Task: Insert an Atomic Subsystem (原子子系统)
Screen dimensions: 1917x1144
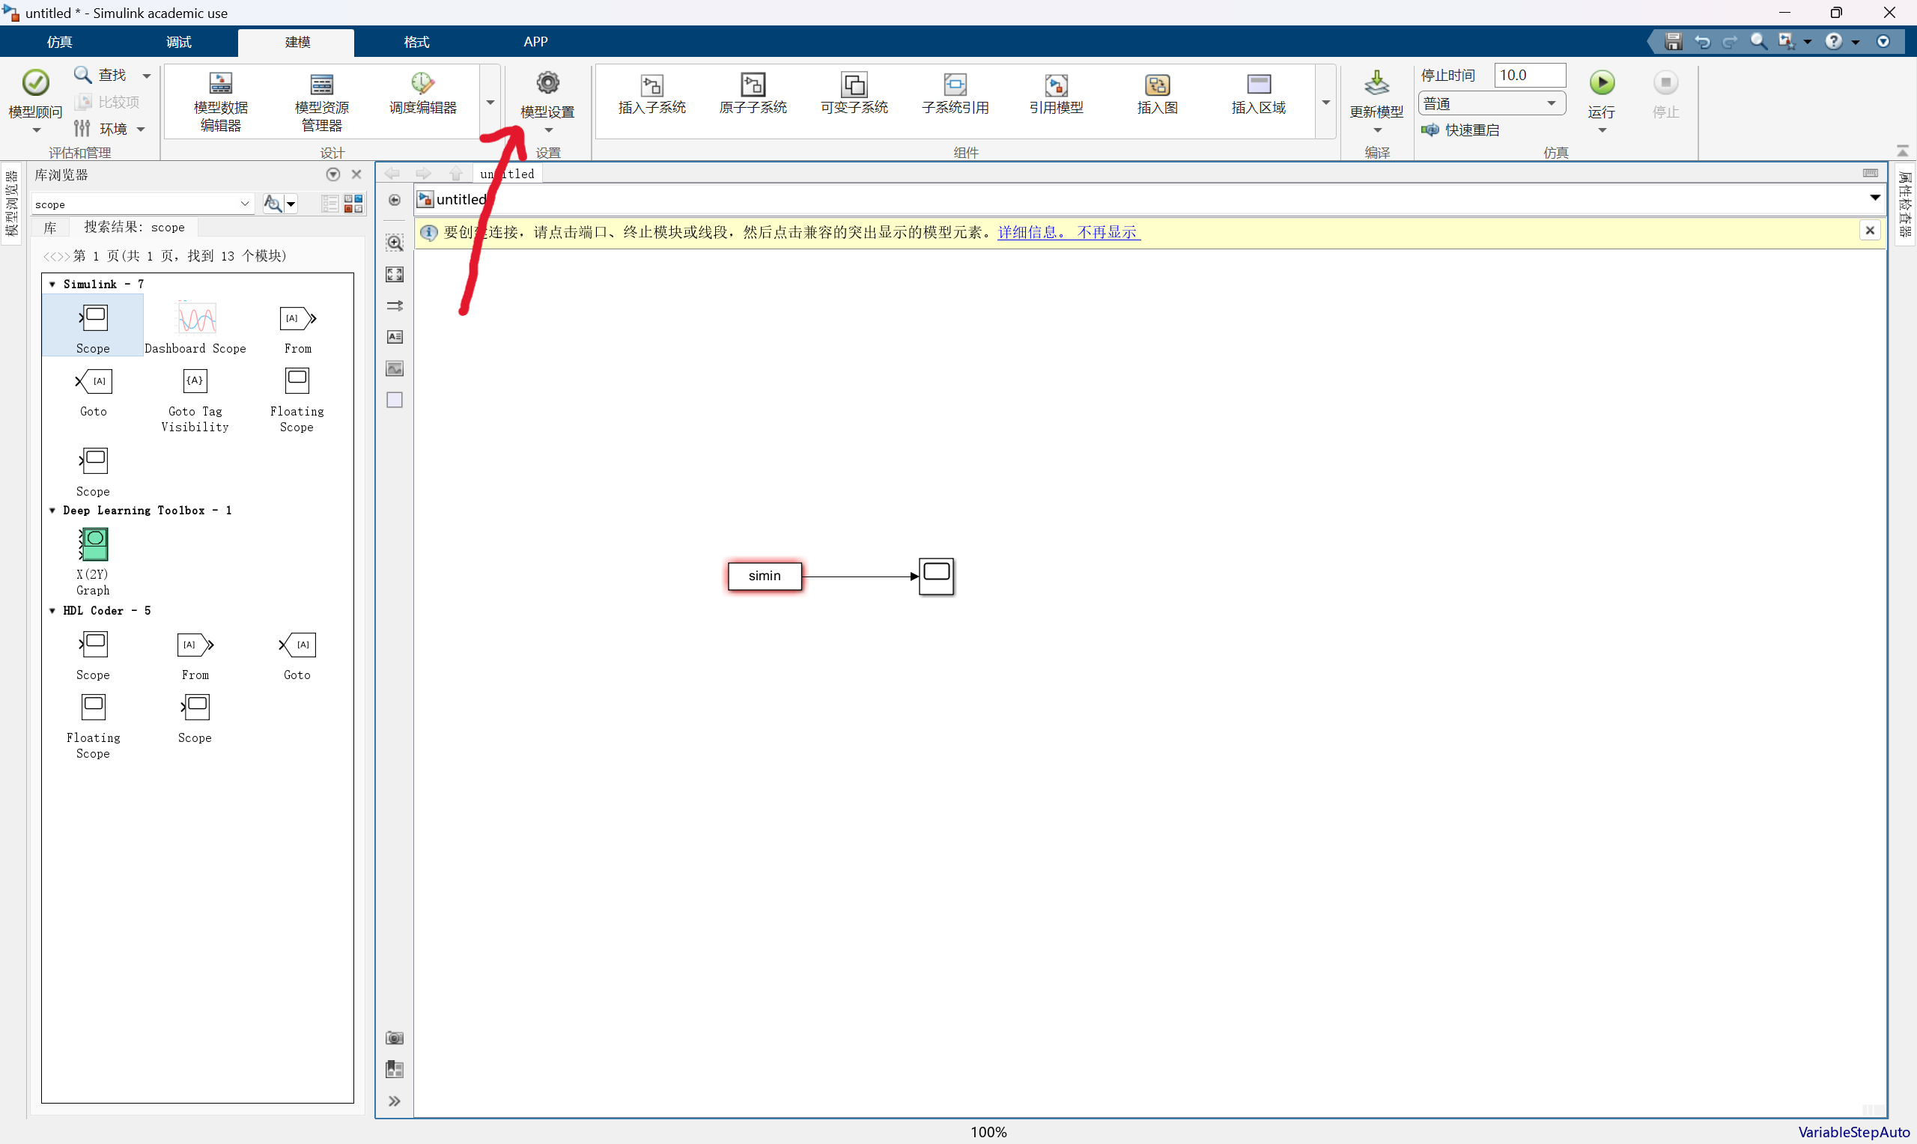Action: (x=753, y=93)
